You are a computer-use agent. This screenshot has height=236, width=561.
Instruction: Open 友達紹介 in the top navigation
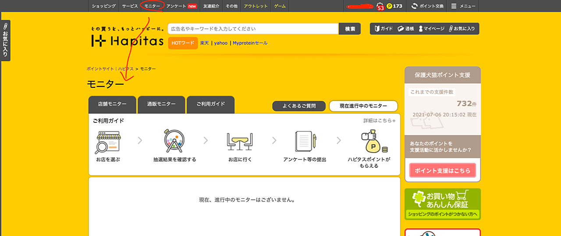click(211, 6)
